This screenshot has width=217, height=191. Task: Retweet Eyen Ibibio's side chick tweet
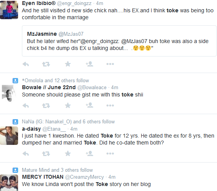46,64
